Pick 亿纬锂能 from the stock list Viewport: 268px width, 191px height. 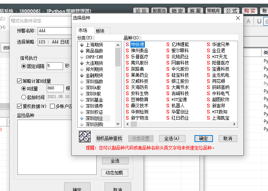(180, 45)
